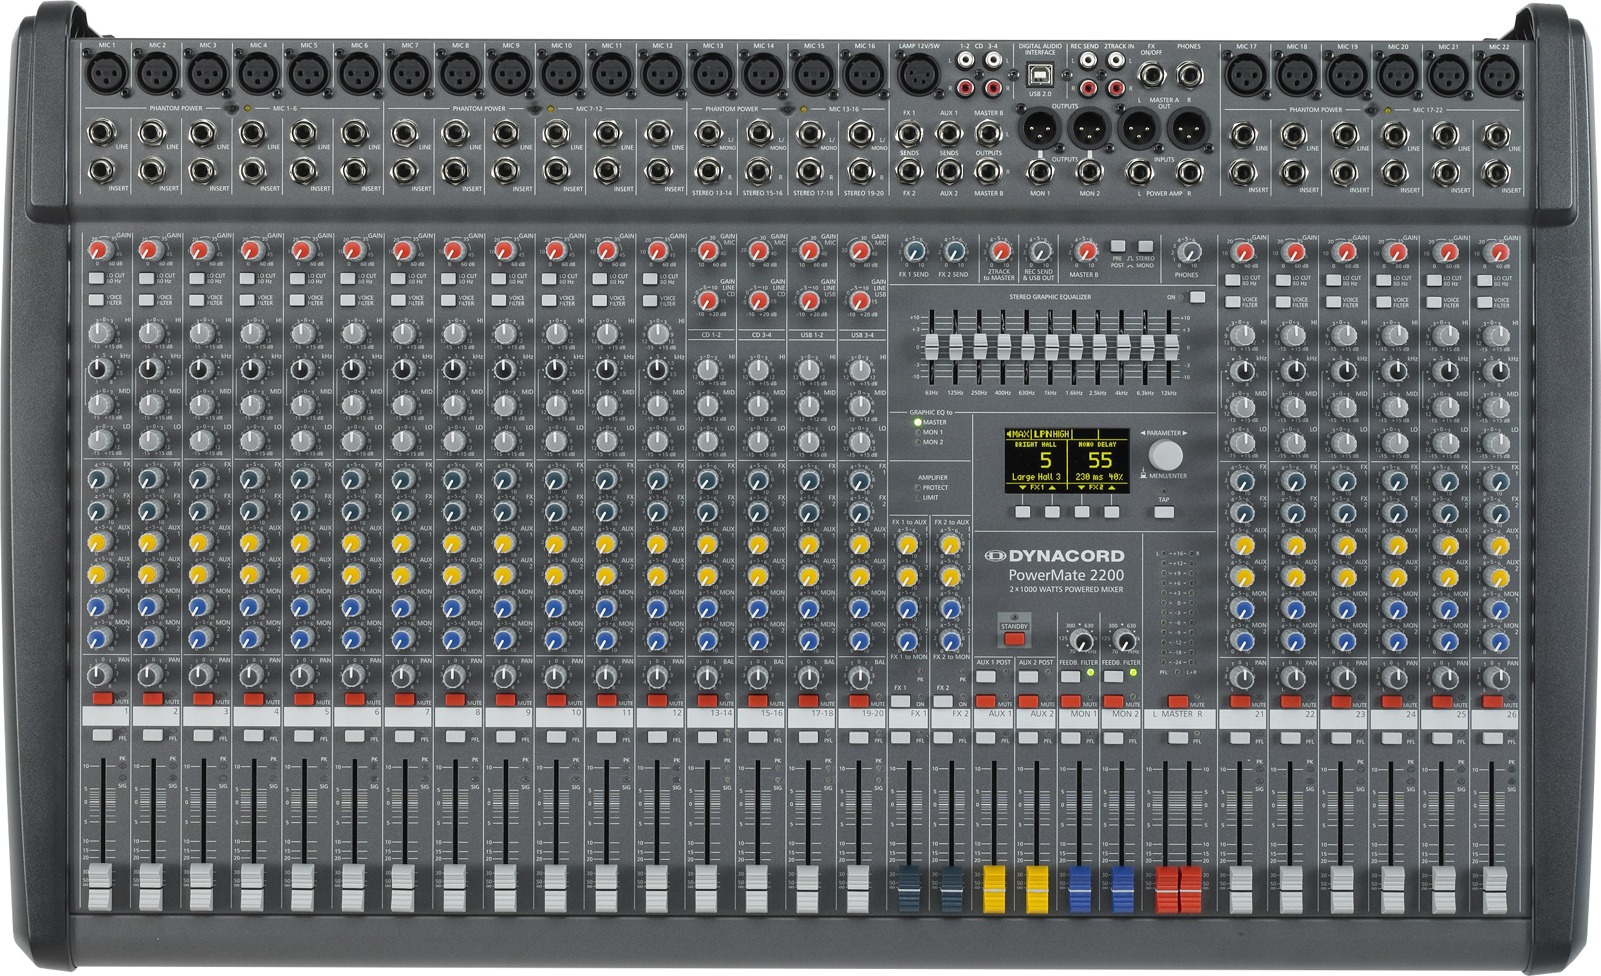Click the MIC 1 LINE input jack
Viewport: 1601px width, 976px height.
100,133
